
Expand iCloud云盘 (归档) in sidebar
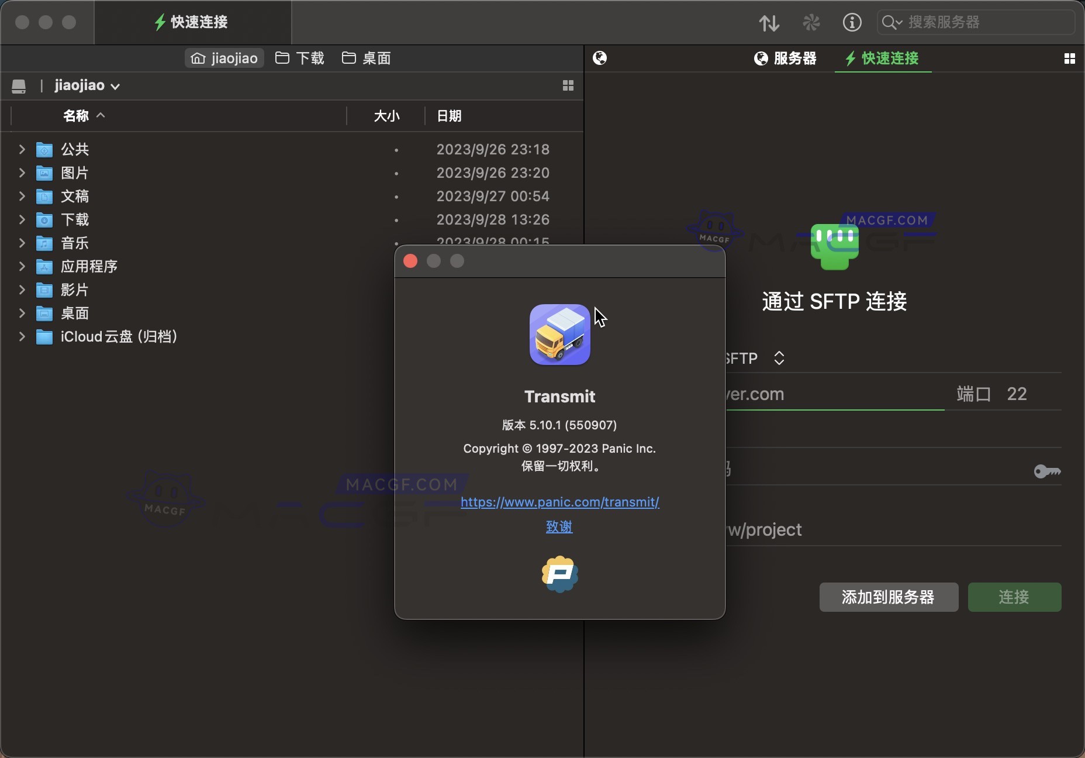coord(21,337)
